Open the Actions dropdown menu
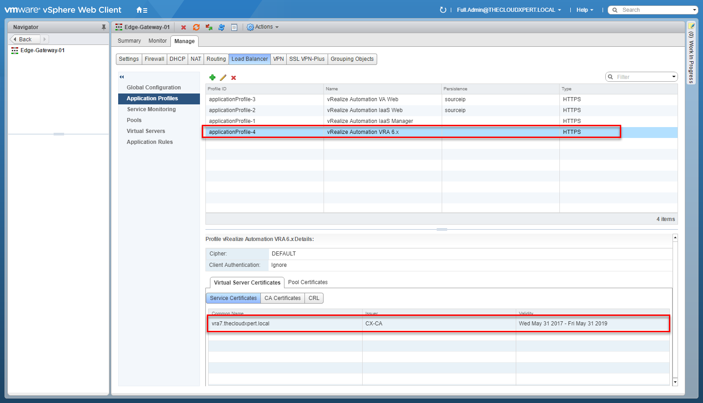The width and height of the screenshot is (703, 403). pyautogui.click(x=263, y=27)
